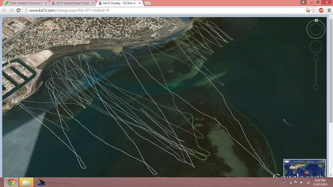The width and height of the screenshot is (333, 187).
Task: Open the Adblock Plus extension icon
Action: coord(321,10)
